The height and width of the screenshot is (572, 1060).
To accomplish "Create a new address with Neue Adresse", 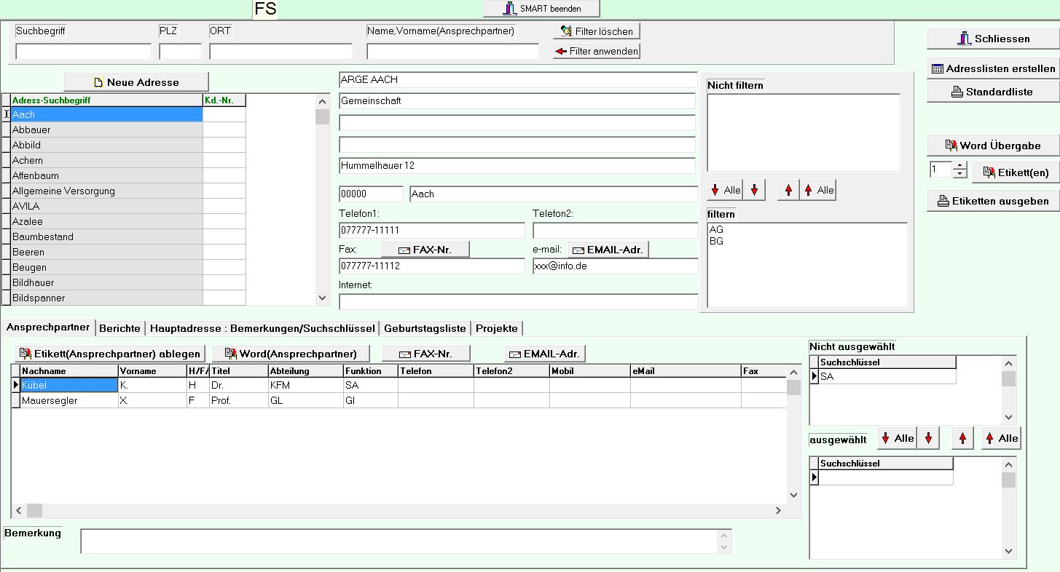I will coord(136,82).
